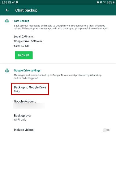116x185 pixels.
Task: Tap the end-to-end encryption notice text
Action: 58,76
